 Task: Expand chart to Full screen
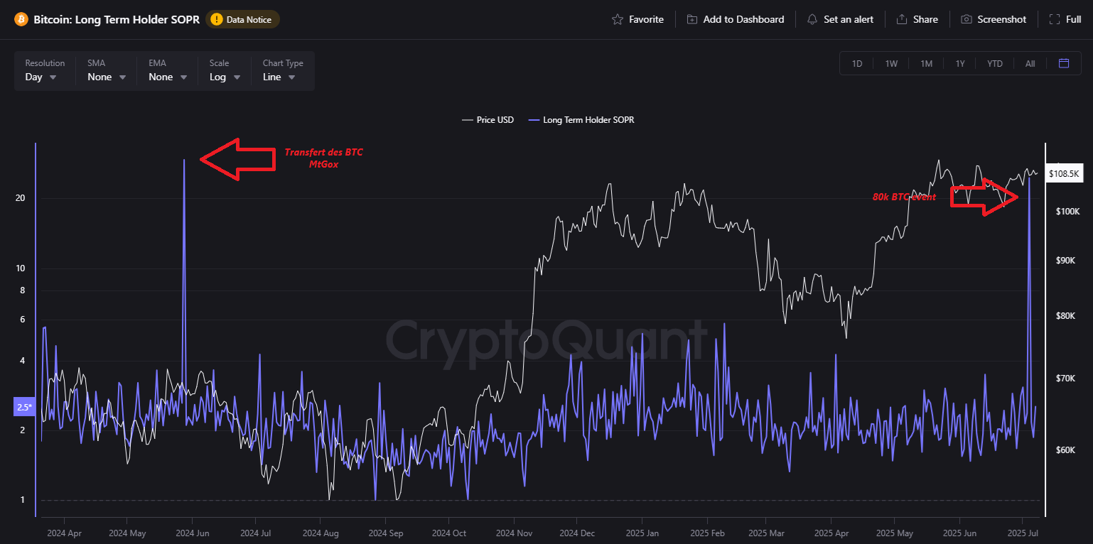(1055, 19)
